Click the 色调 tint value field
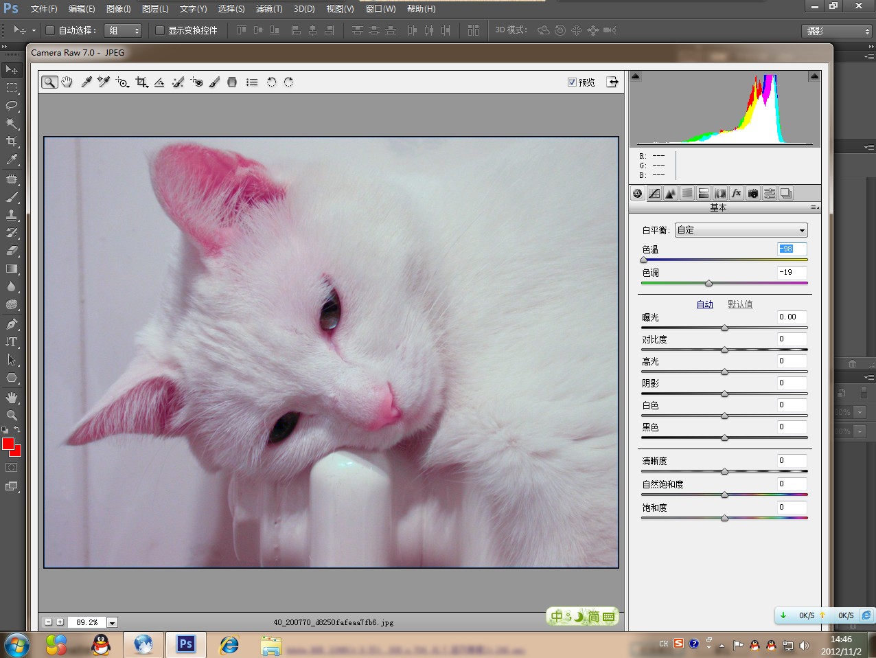Image resolution: width=876 pixels, height=658 pixels. [x=792, y=273]
